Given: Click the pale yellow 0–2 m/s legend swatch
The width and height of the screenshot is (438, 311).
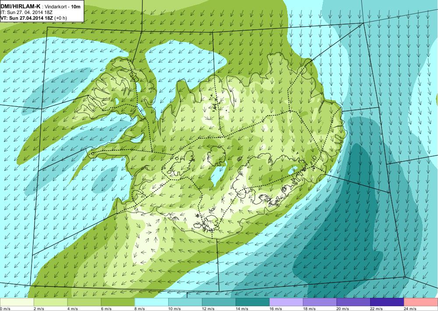Looking at the screenshot, I should (17, 302).
